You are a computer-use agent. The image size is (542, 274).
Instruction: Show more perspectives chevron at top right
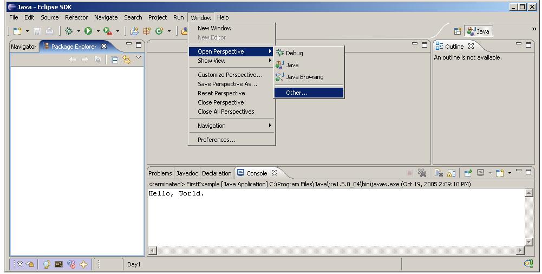[x=534, y=29]
